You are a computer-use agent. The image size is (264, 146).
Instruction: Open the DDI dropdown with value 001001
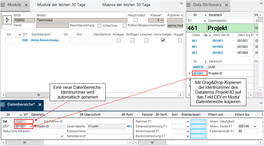point(31,126)
